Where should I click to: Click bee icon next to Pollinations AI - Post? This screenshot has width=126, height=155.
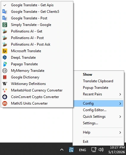pyautogui.click(x=5, y=38)
